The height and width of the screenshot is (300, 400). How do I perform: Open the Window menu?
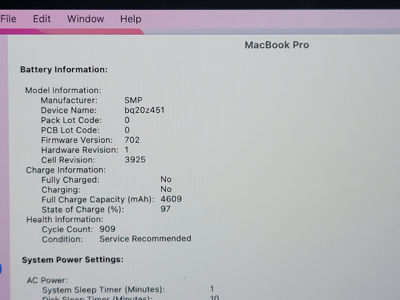(85, 19)
